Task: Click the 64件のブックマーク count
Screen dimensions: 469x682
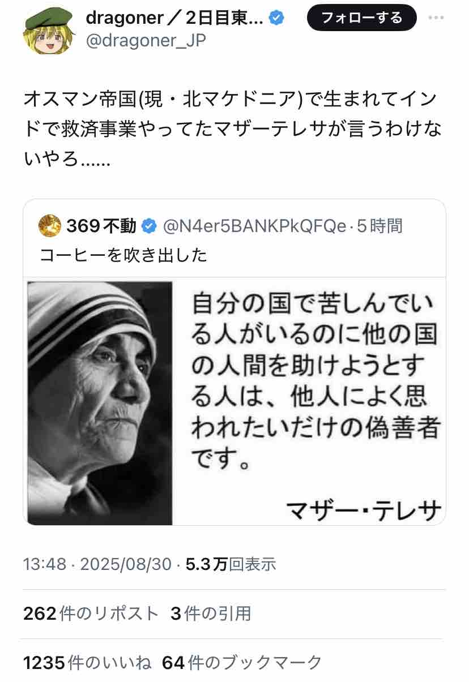Action: (242, 662)
